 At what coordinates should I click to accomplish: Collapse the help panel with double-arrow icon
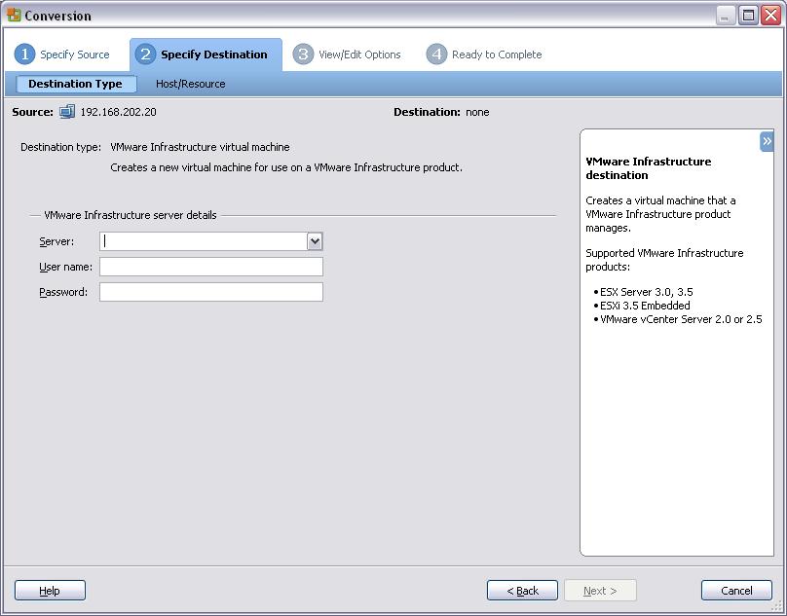coord(767,141)
